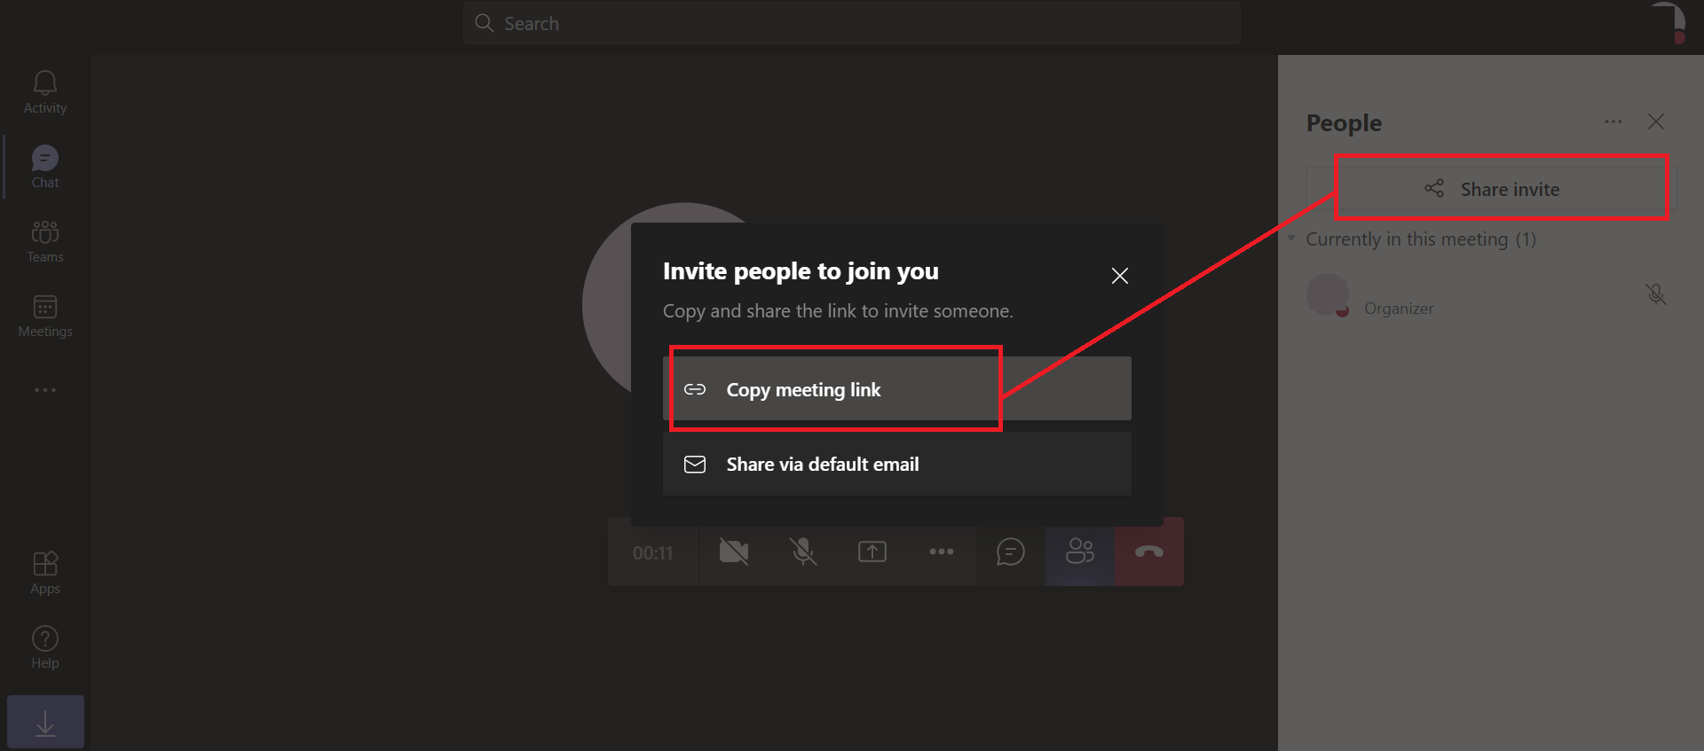Share invite via default email
1704x751 pixels.
[897, 464]
